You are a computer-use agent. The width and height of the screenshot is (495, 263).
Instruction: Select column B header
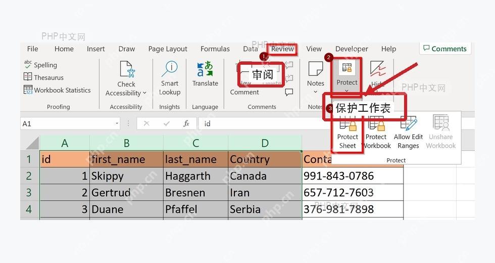(x=127, y=143)
